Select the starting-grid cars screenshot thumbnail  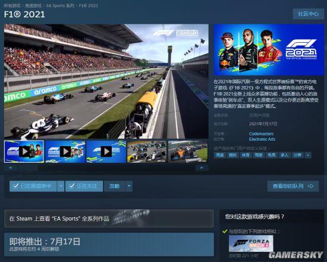pos(147,151)
